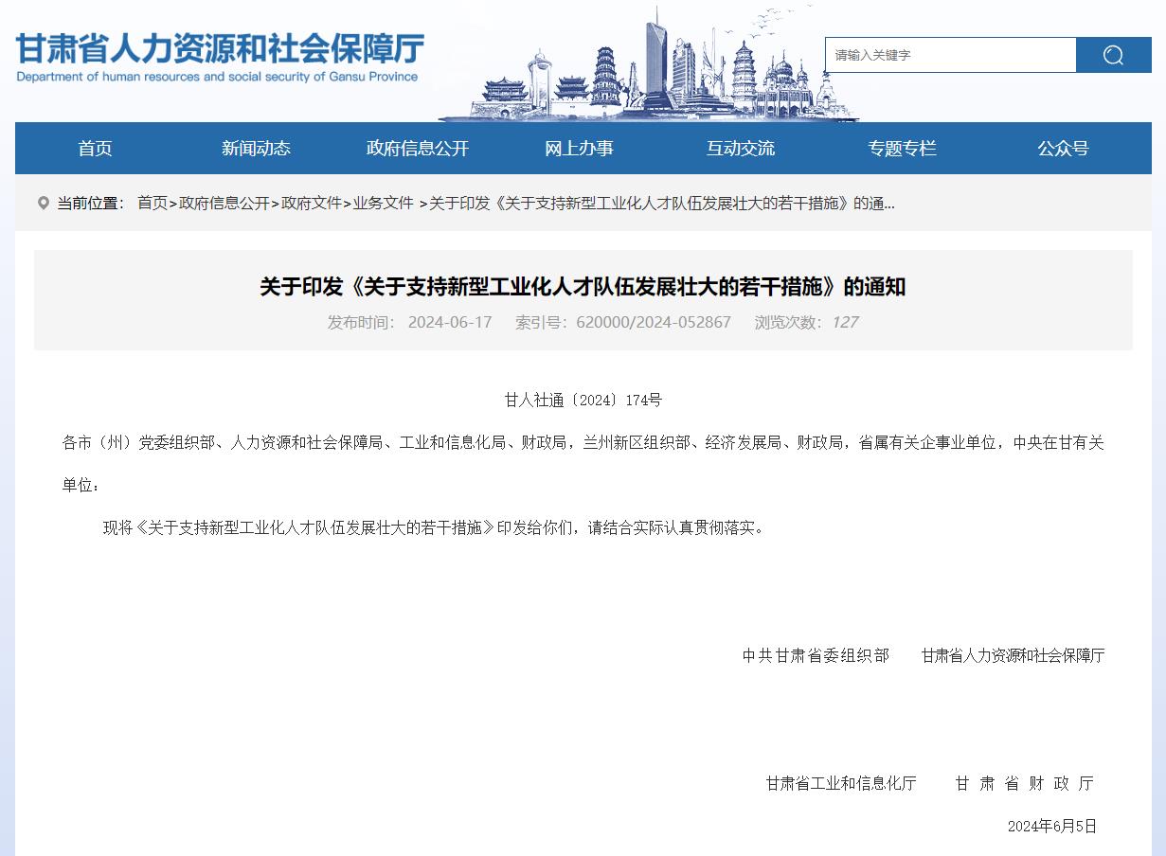Image resolution: width=1166 pixels, height=856 pixels.
Task: Open the 新闻动态 navigation menu
Action: pyautogui.click(x=256, y=148)
